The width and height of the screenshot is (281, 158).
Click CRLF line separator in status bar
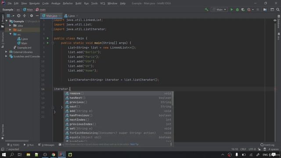[x=243, y=149]
